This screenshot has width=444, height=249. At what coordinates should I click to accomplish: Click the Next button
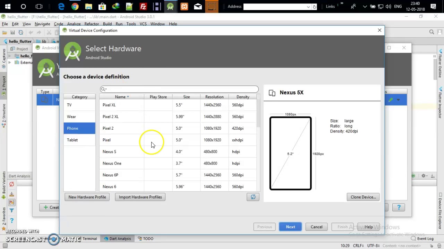click(x=291, y=227)
